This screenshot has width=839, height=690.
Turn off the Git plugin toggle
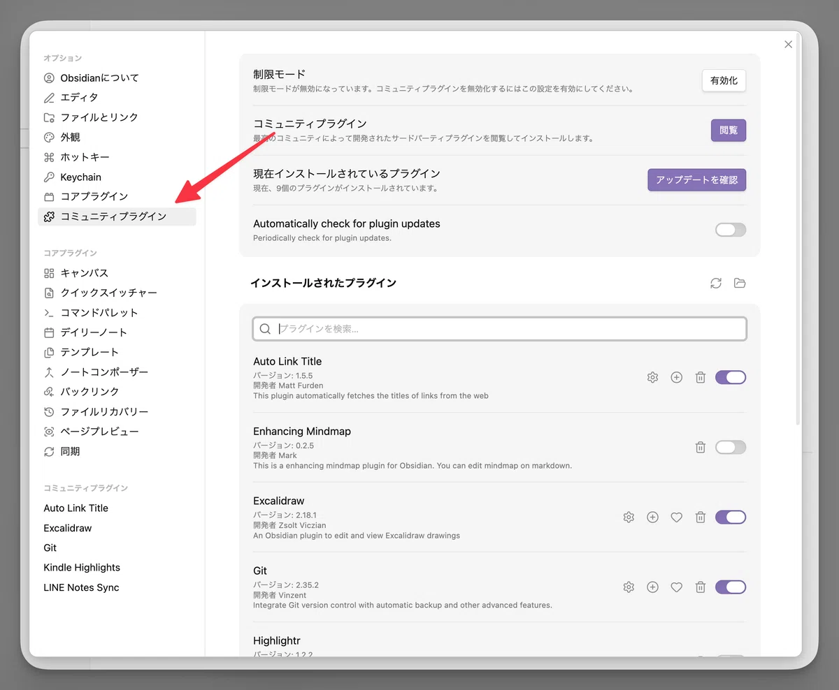point(731,587)
